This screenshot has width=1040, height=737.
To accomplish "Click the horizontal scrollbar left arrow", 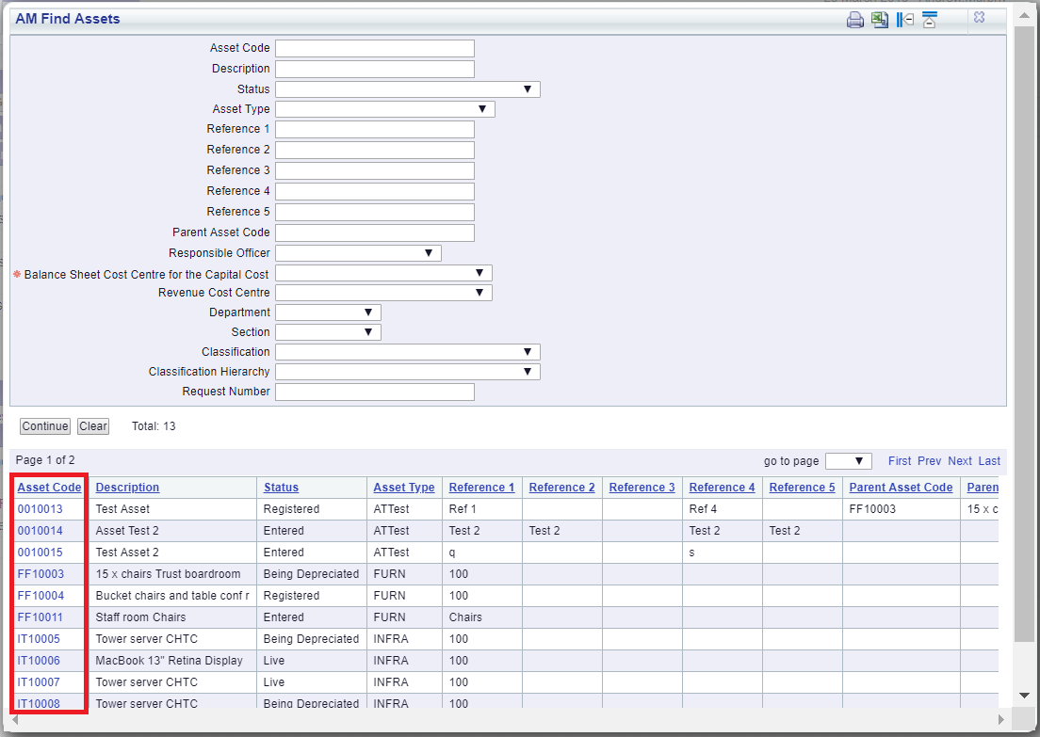I will (15, 719).
